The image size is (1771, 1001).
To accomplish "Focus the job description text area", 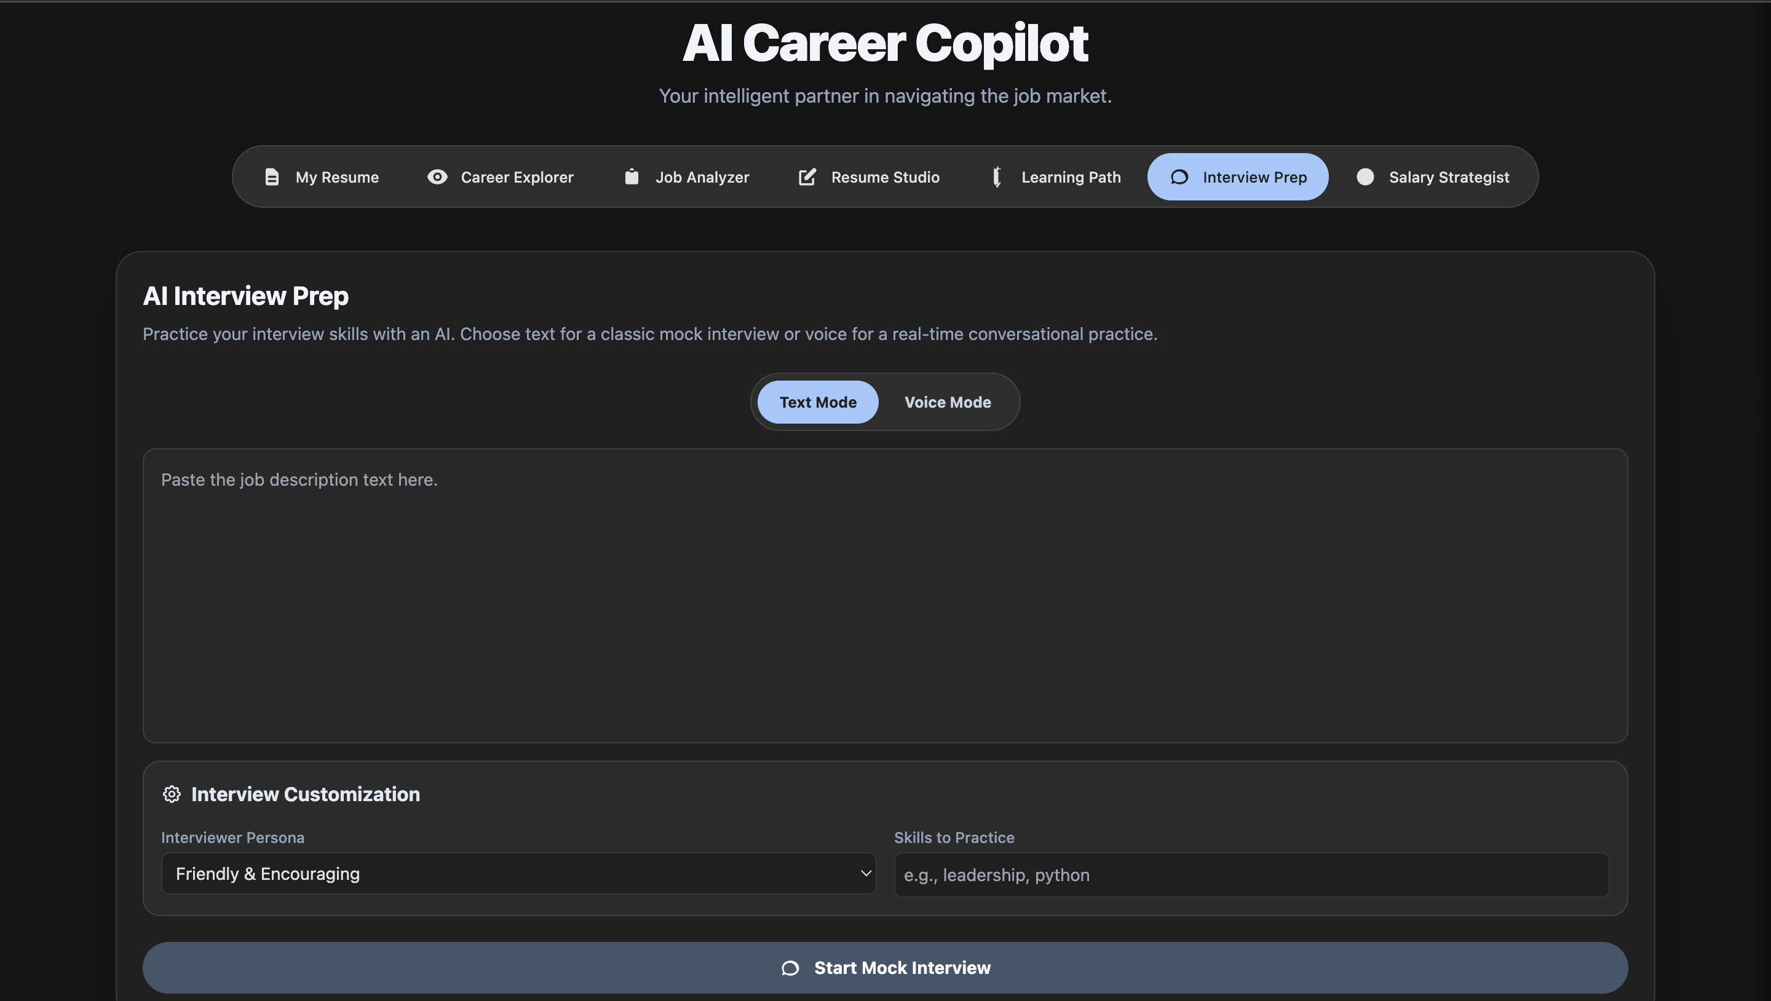I will click(885, 595).
